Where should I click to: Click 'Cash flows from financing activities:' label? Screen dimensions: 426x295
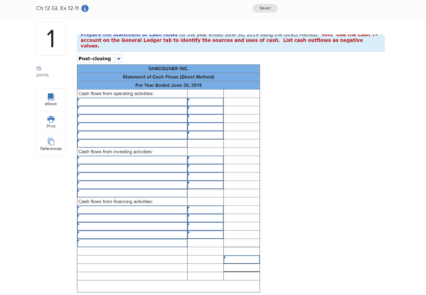point(116,202)
